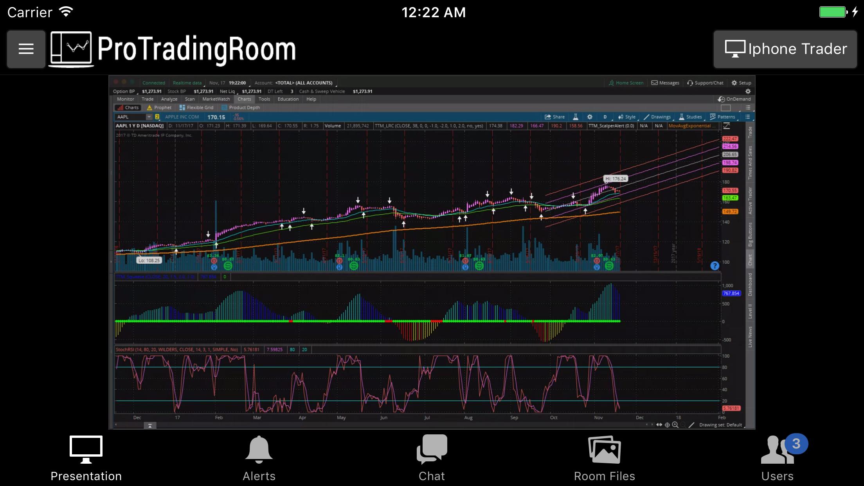Click the Share icon in chart toolbar

pos(554,117)
